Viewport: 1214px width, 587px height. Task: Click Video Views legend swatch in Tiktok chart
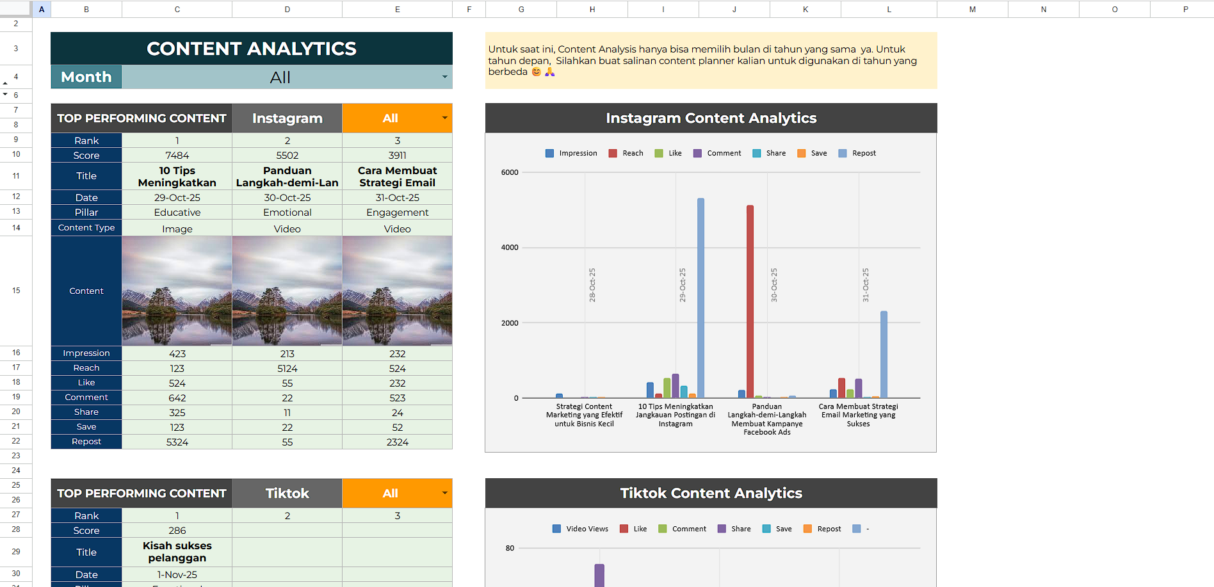coord(556,529)
